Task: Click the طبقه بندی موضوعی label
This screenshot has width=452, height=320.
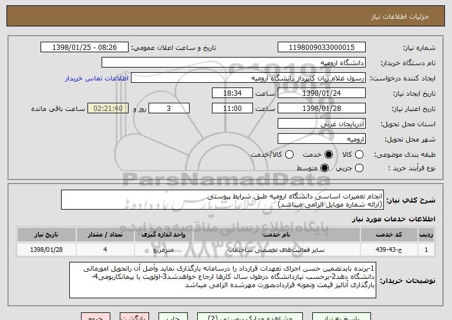Action: [x=404, y=155]
